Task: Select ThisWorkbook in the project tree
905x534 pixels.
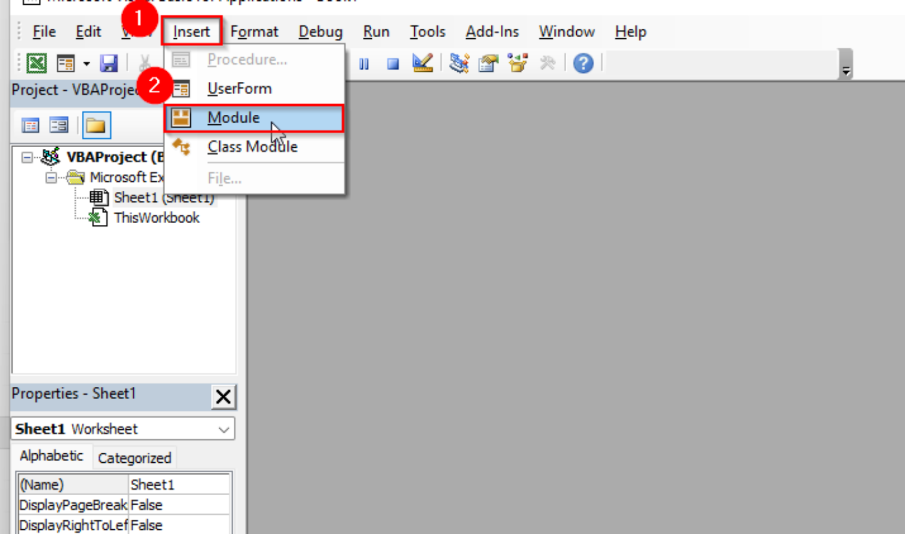Action: coord(157,218)
